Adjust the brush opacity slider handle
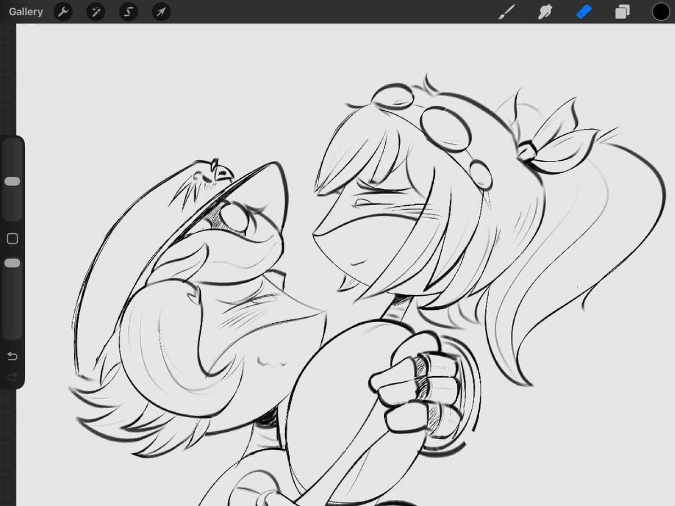 tap(12, 263)
